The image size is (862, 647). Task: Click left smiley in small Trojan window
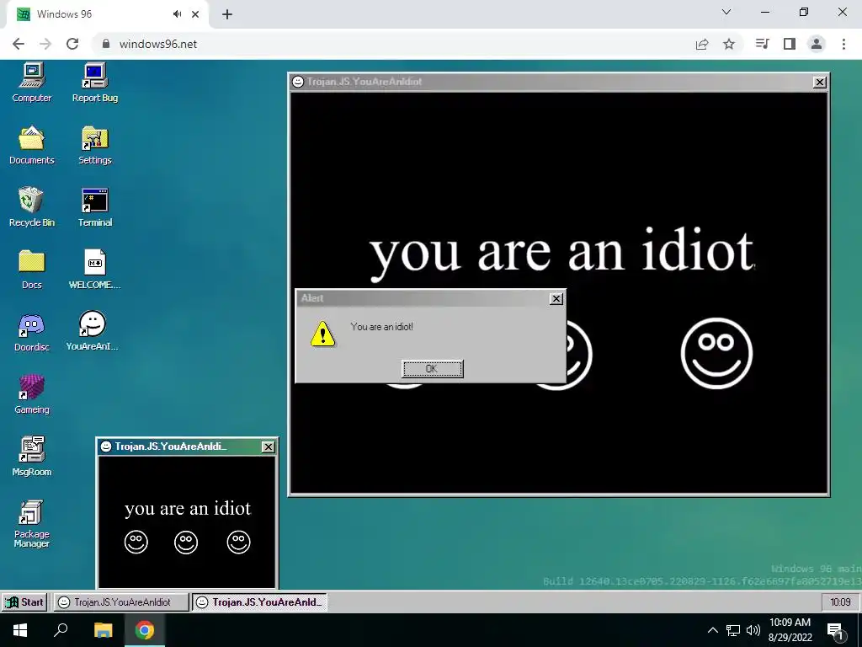coord(136,542)
